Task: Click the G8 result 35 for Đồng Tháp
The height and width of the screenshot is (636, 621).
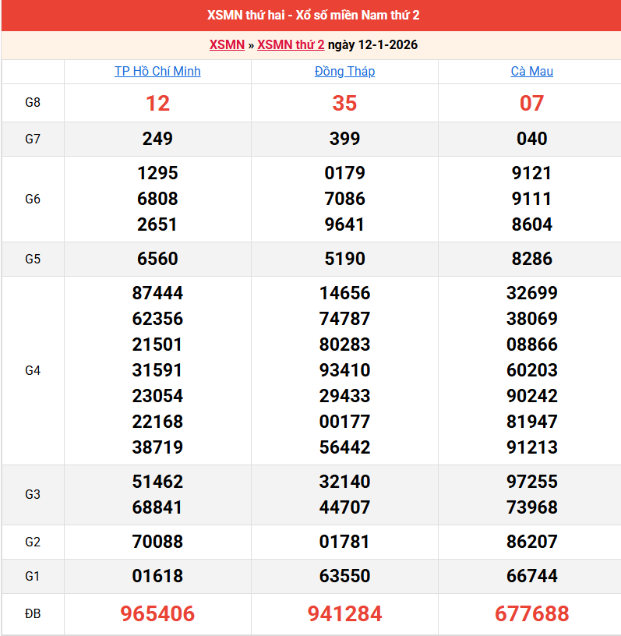Action: click(344, 103)
